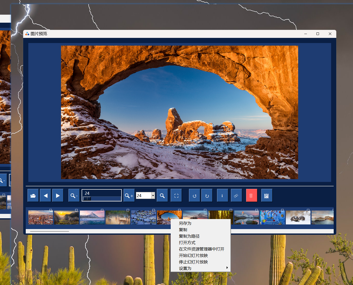Screen dimensions: 353x285
Task: Toggle fullscreen view icon
Action: click(x=176, y=196)
